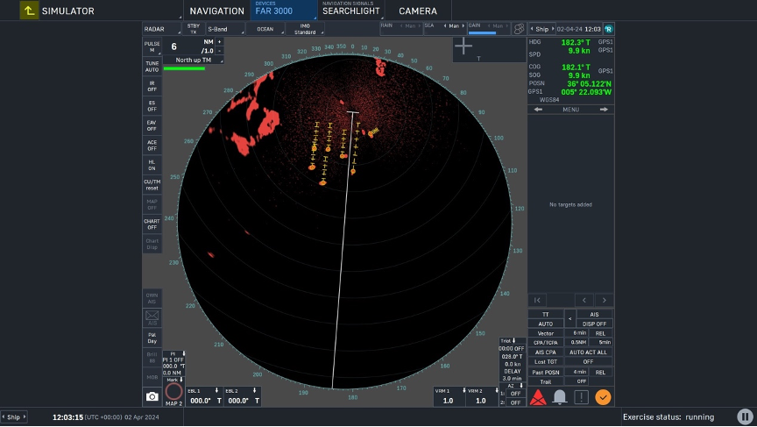Open the CAMERA tab

point(418,11)
